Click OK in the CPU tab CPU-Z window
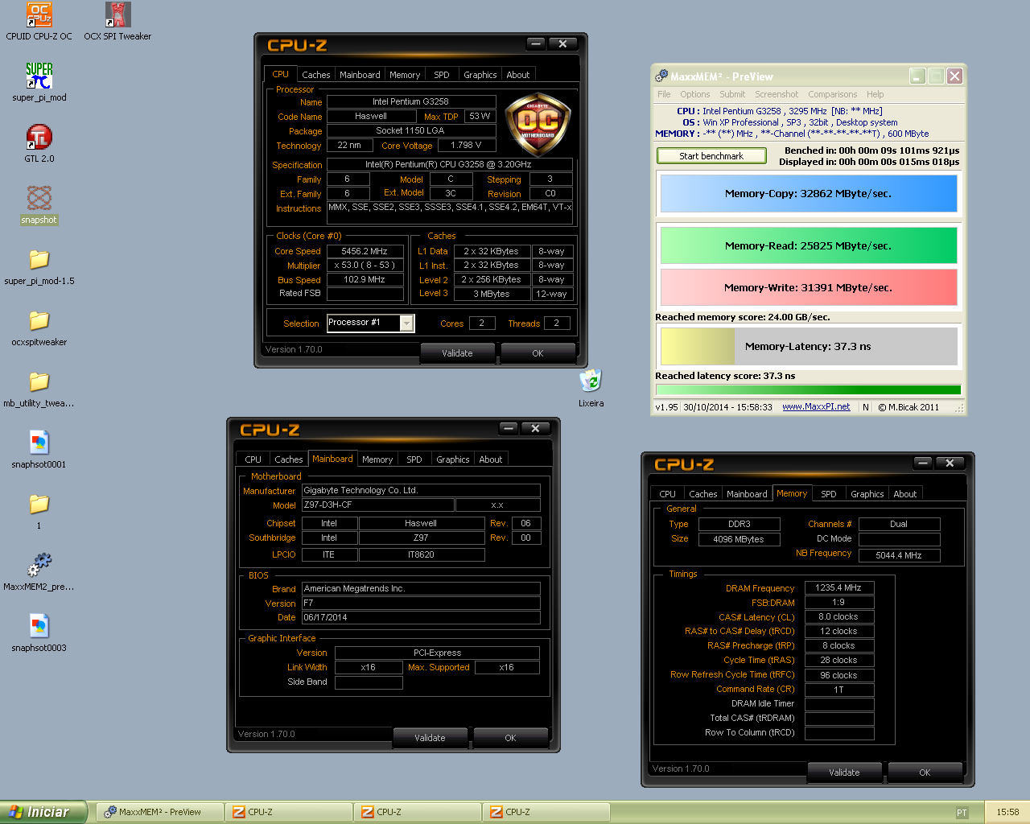 [538, 353]
